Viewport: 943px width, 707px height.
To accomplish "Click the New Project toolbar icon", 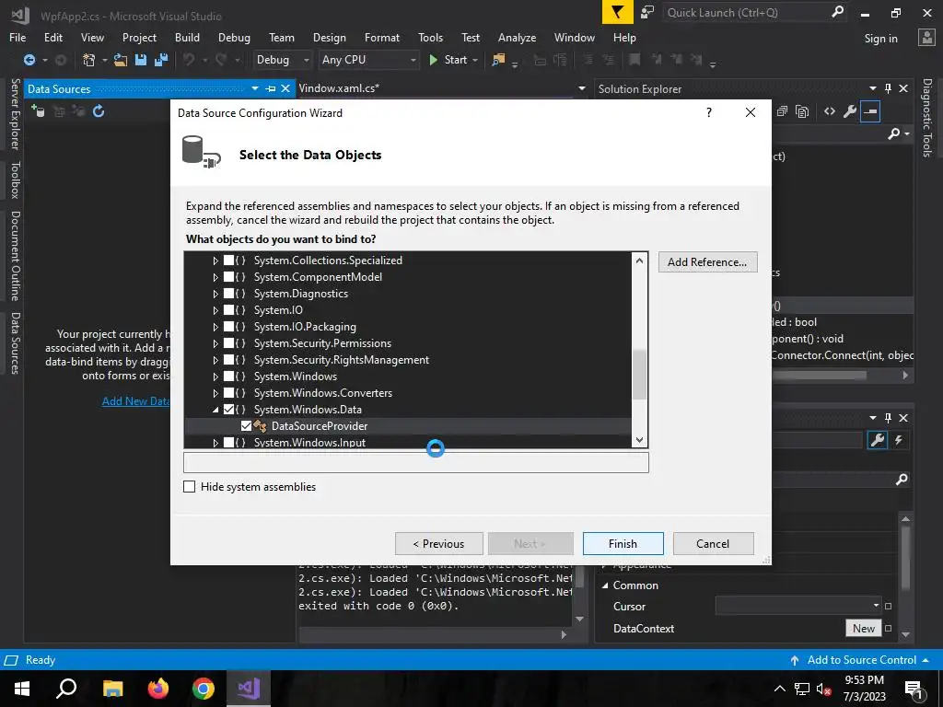I will 89,60.
